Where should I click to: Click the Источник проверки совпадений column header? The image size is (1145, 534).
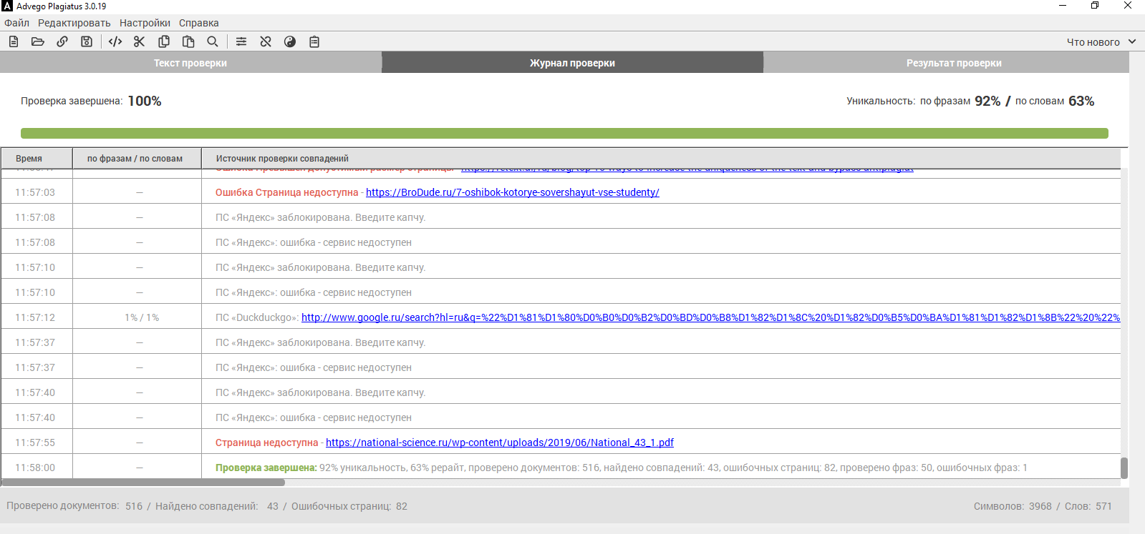[x=661, y=158]
